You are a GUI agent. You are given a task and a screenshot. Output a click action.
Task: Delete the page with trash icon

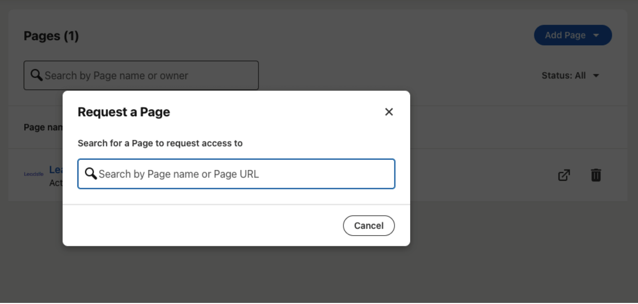(596, 175)
